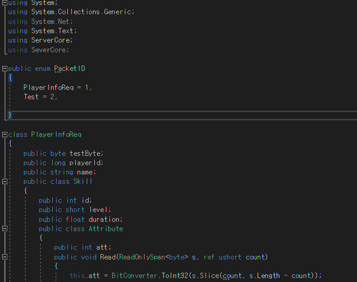Click the testByte field name

(x=86, y=154)
